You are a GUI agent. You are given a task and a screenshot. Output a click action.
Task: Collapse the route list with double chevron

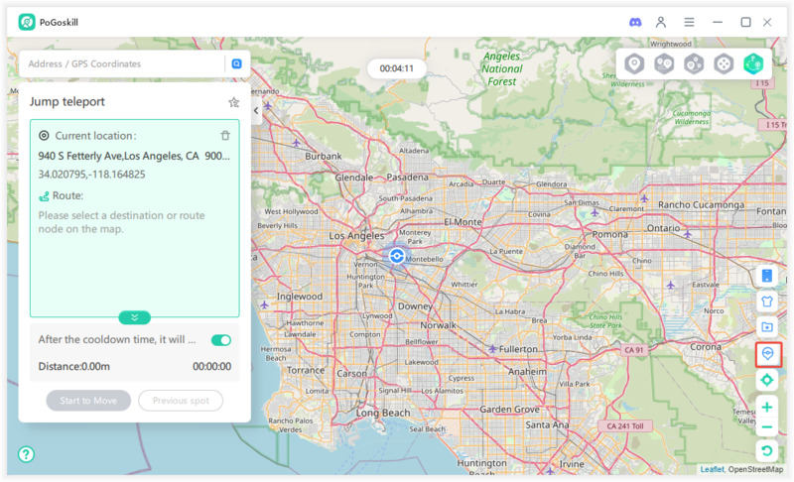135,317
